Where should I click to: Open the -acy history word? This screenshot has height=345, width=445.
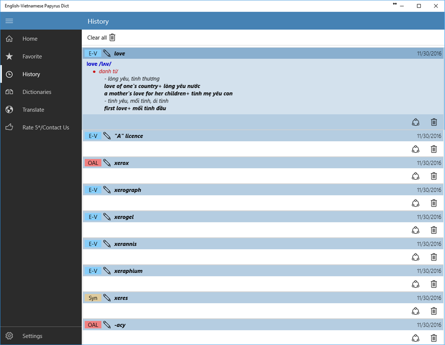120,325
